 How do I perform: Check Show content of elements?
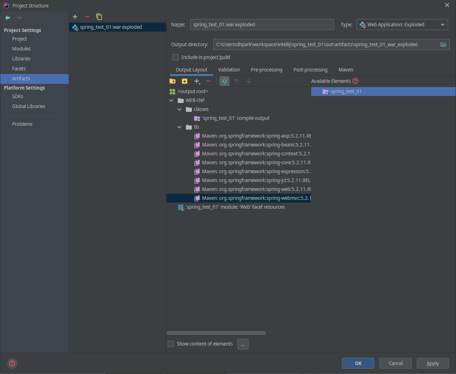(x=171, y=344)
